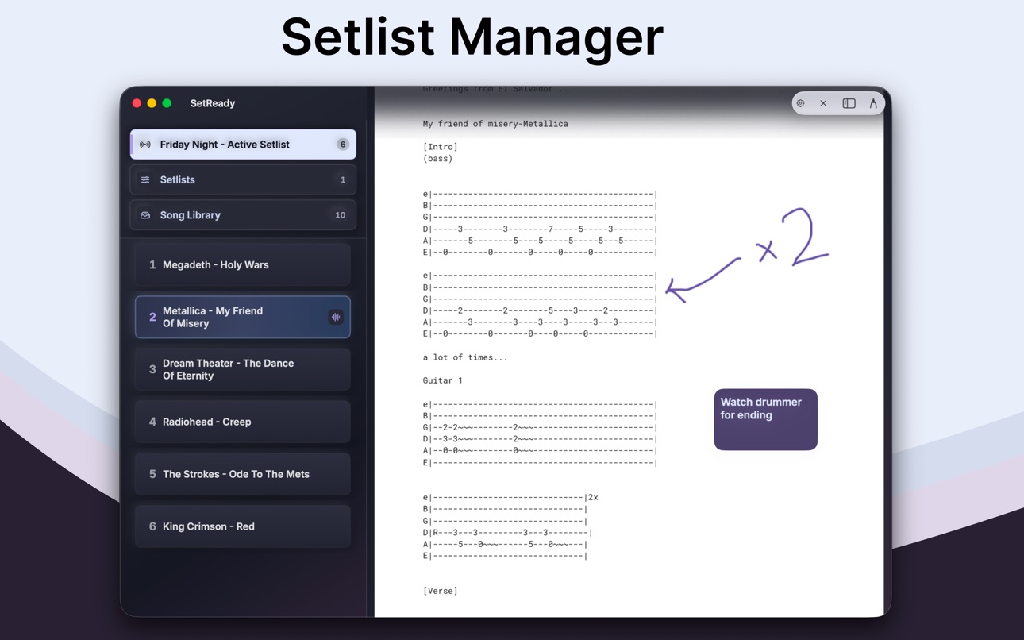Open settings gear in the floating toolbar
Viewport: 1024px width, 640px height.
coord(801,103)
